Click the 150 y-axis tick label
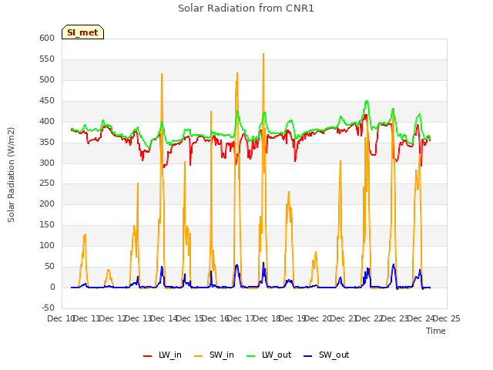Viewport: 493px width, 370px height. [x=47, y=224]
